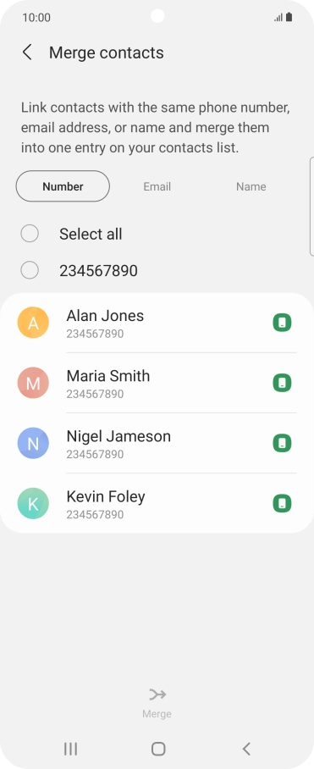Tap the Android home navigation button

point(158,749)
